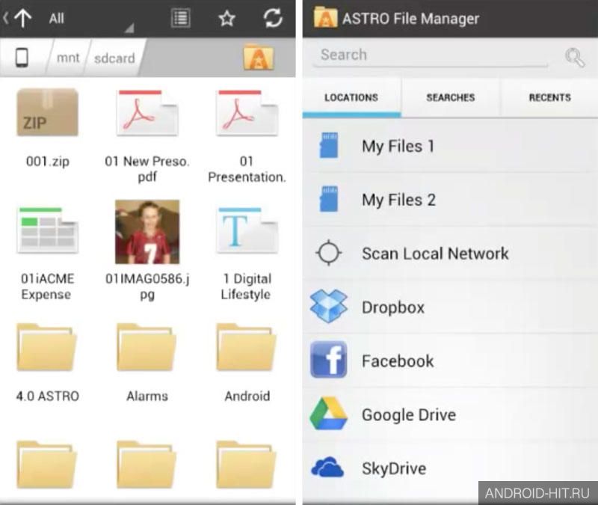The height and width of the screenshot is (505, 598).
Task: Open 1 Digital Lifestyle text document icon
Action: point(247,230)
